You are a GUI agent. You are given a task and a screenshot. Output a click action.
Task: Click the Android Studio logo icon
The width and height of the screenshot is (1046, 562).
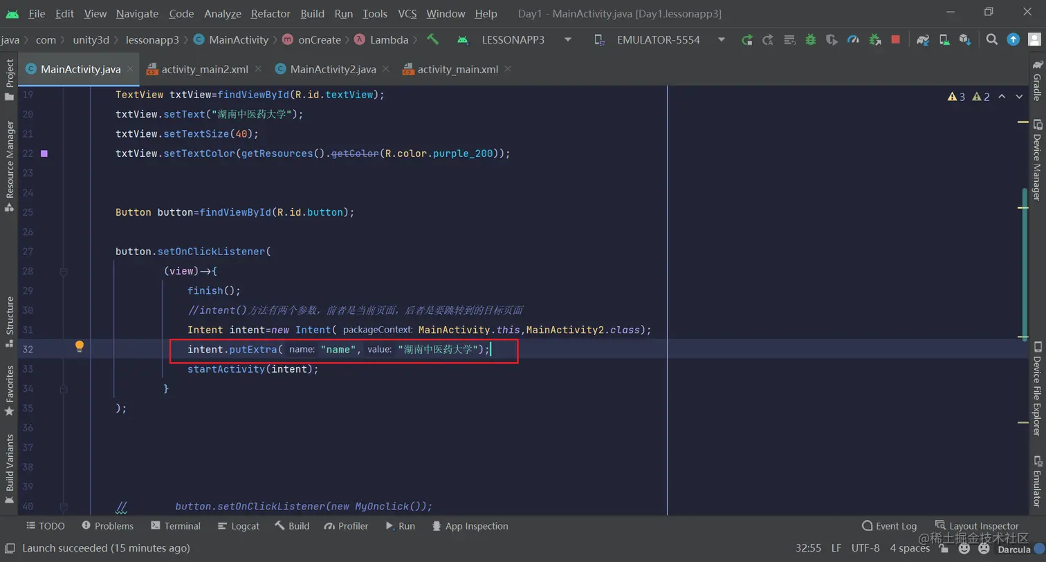(x=12, y=13)
